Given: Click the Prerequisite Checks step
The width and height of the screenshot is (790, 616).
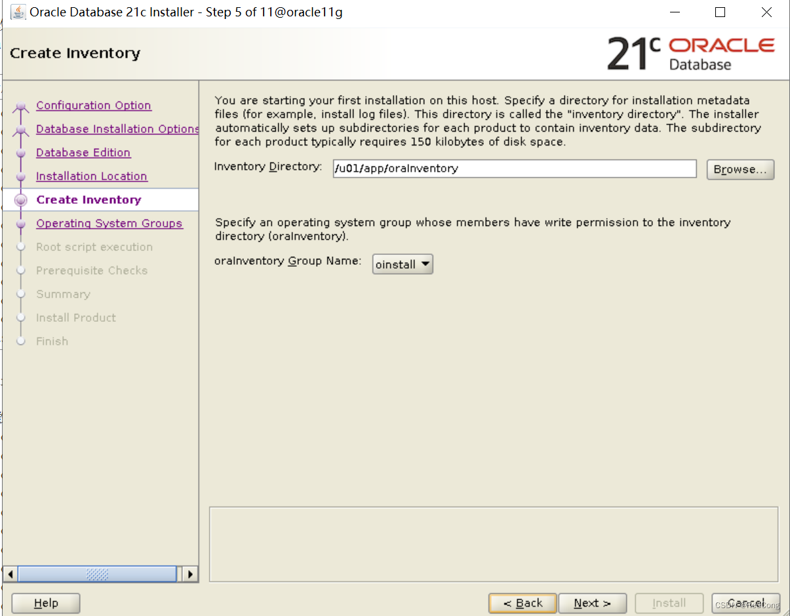Looking at the screenshot, I should pos(92,271).
